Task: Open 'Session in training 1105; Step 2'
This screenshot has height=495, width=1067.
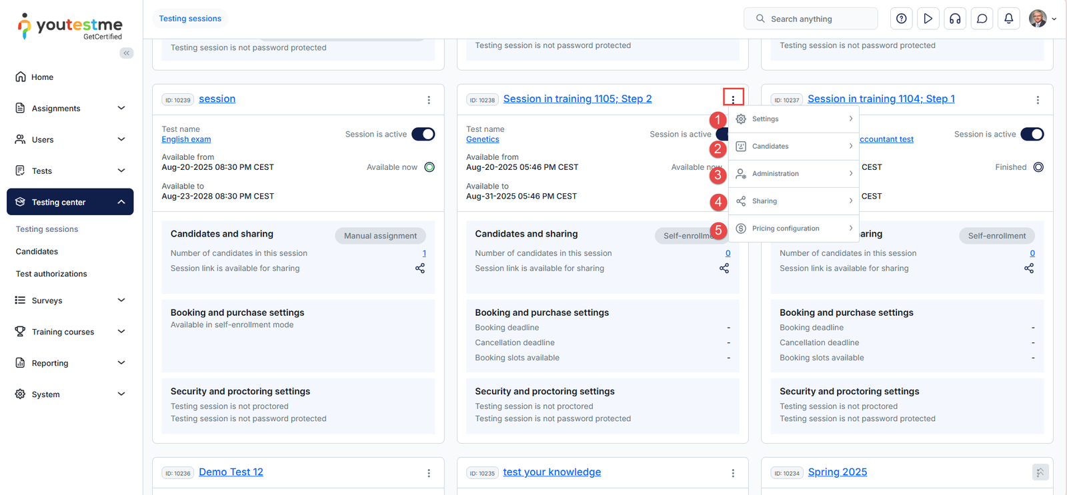Action: coord(577,99)
